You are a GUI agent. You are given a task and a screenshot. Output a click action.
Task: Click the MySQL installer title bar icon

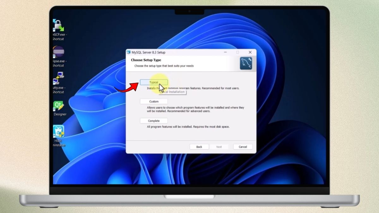(x=129, y=52)
